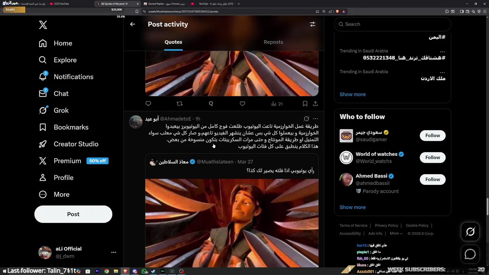Switch to Quotes tab
Image resolution: width=489 pixels, height=275 pixels.
click(x=173, y=42)
